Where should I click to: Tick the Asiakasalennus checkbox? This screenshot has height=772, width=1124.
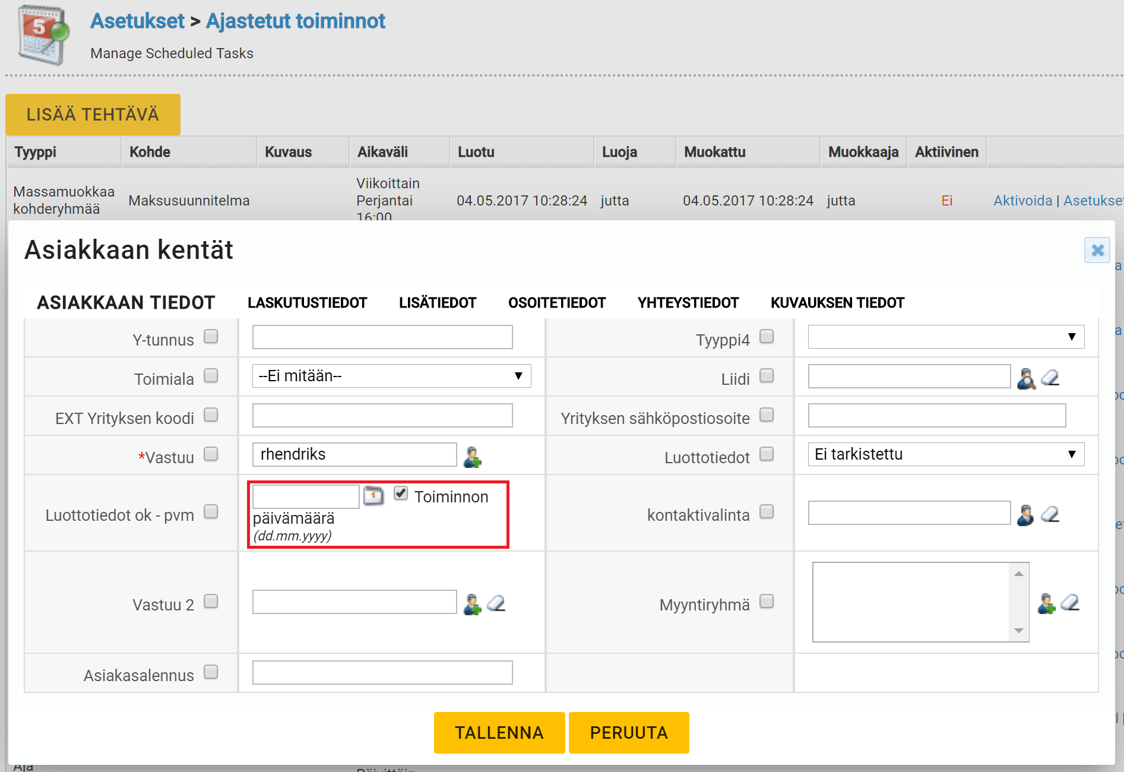click(x=211, y=672)
